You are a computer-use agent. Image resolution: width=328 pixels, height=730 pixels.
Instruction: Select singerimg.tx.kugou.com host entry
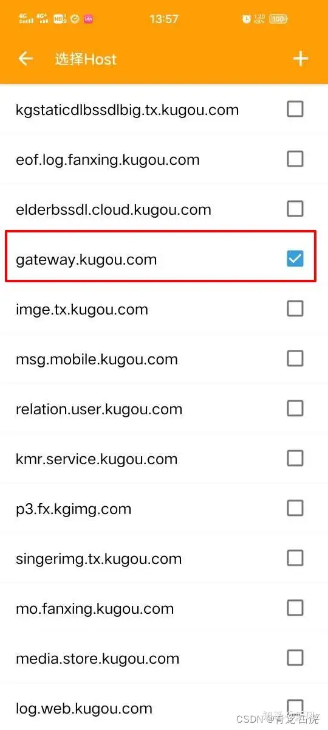[164, 558]
